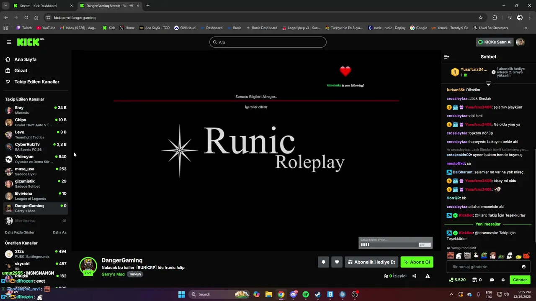Open CyberRulzTv channel
The height and width of the screenshot is (301, 536).
click(x=36, y=147)
